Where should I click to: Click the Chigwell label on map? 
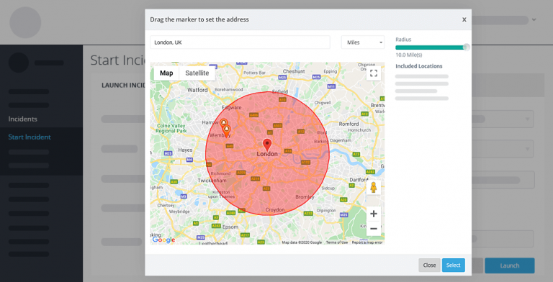323,103
